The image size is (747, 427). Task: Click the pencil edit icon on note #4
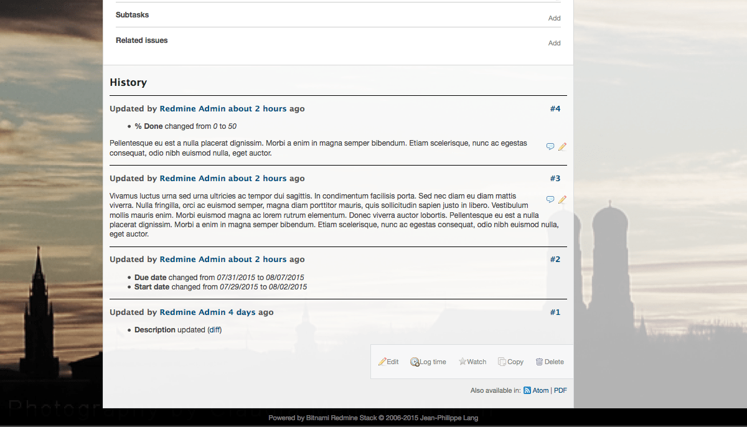563,147
